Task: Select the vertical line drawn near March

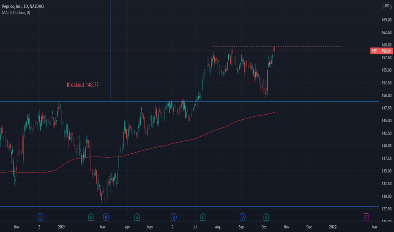Action: (x=110, y=50)
